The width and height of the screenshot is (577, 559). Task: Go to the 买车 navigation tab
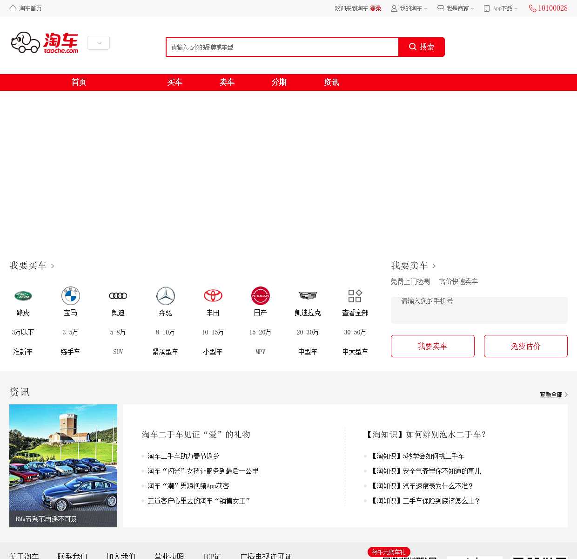[x=174, y=82]
